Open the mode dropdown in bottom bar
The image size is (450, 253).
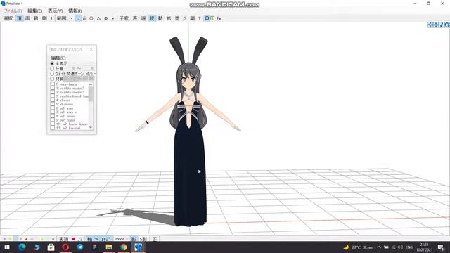[122, 239]
